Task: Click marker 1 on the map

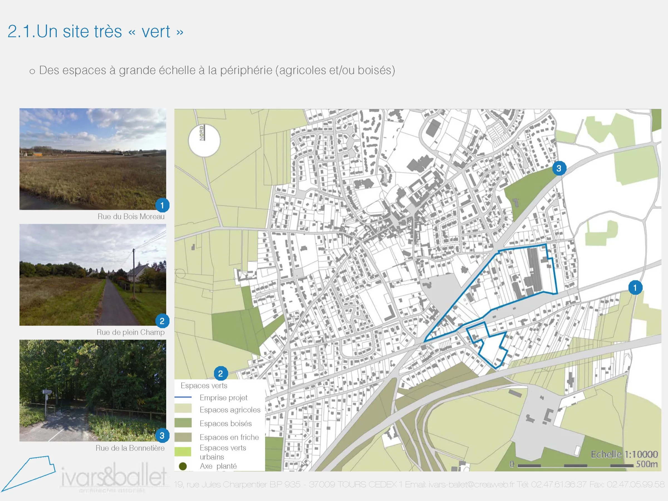Action: click(635, 288)
